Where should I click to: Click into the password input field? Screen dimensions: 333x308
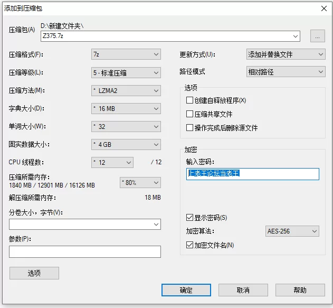(x=252, y=174)
